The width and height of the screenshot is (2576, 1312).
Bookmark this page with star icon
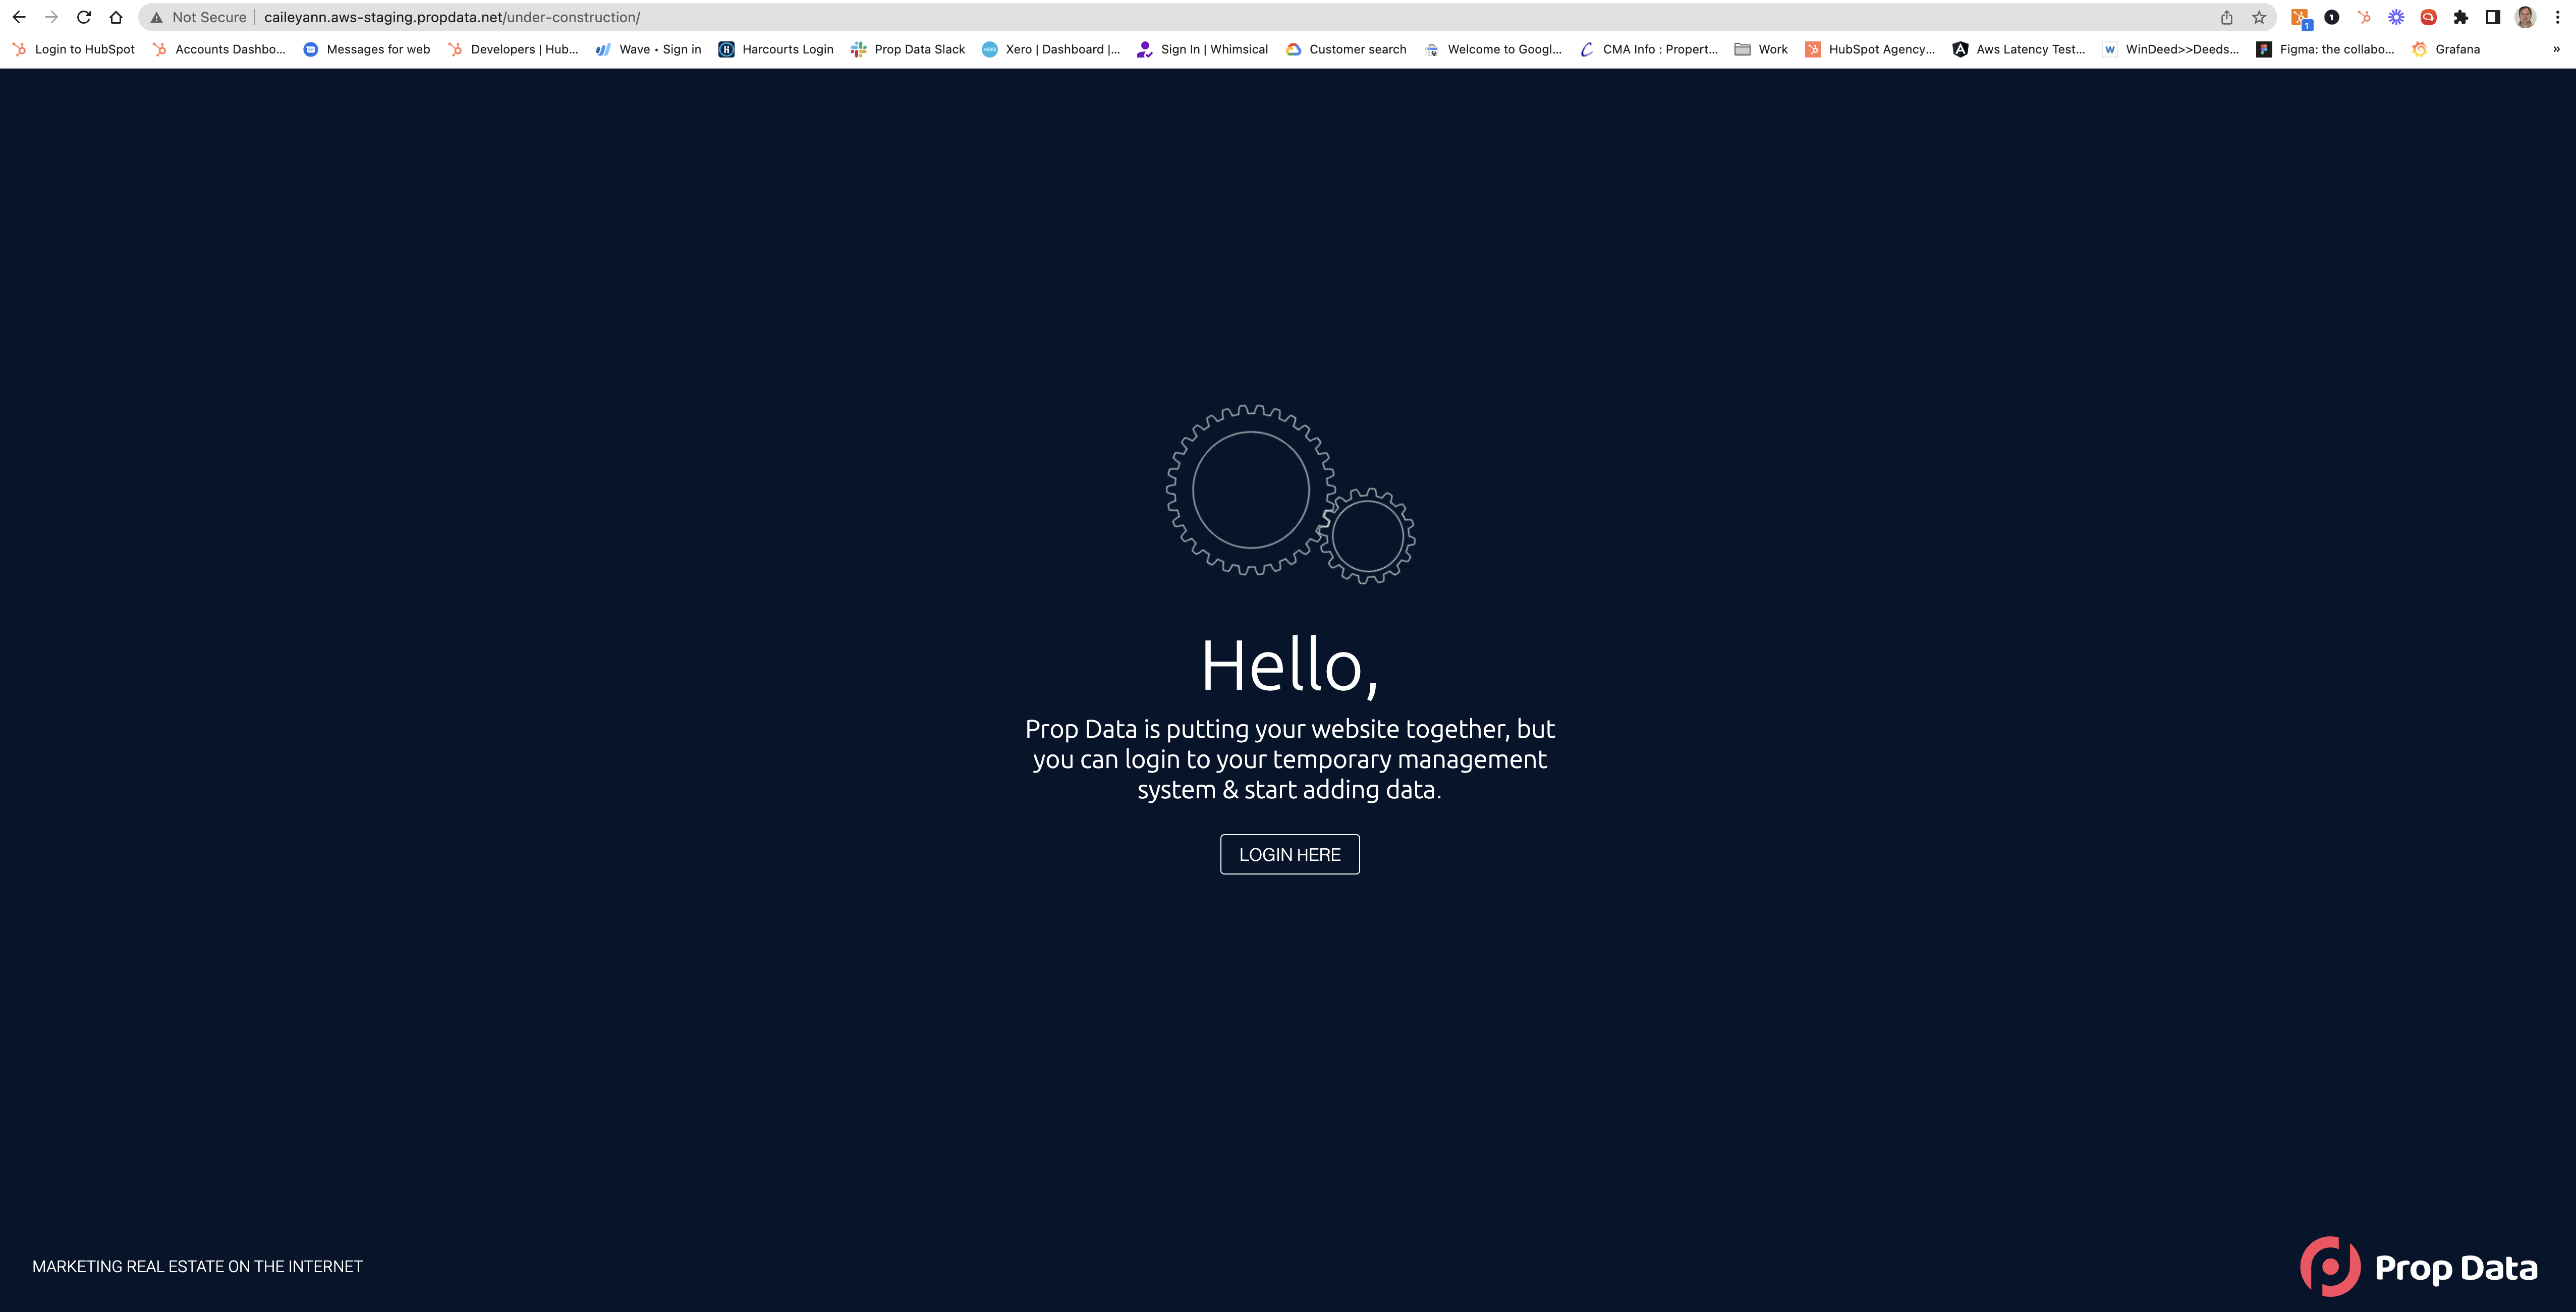click(2259, 17)
